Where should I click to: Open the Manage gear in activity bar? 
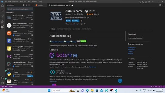coord(3,83)
